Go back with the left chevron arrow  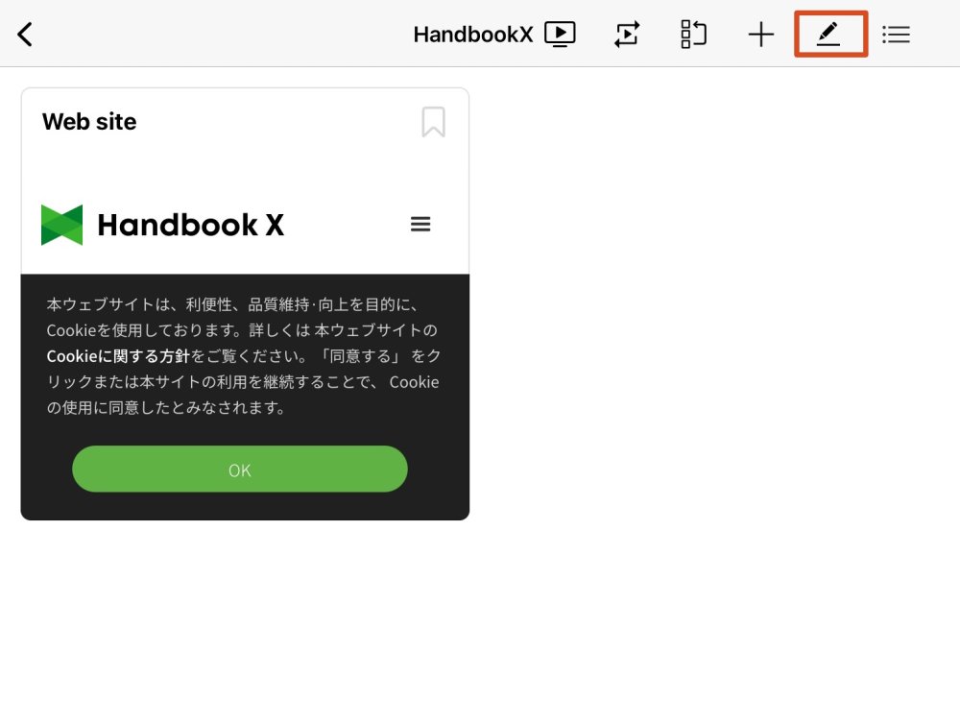[25, 35]
